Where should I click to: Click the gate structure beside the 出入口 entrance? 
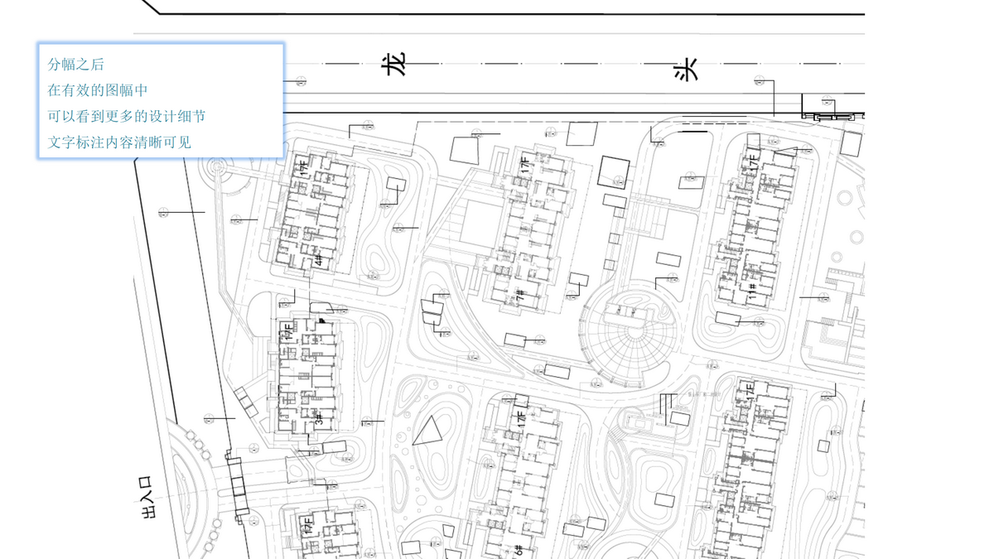pos(239,486)
